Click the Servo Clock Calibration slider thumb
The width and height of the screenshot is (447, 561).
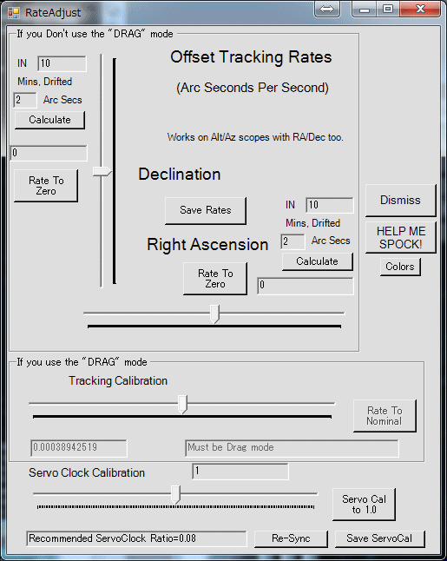[175, 494]
